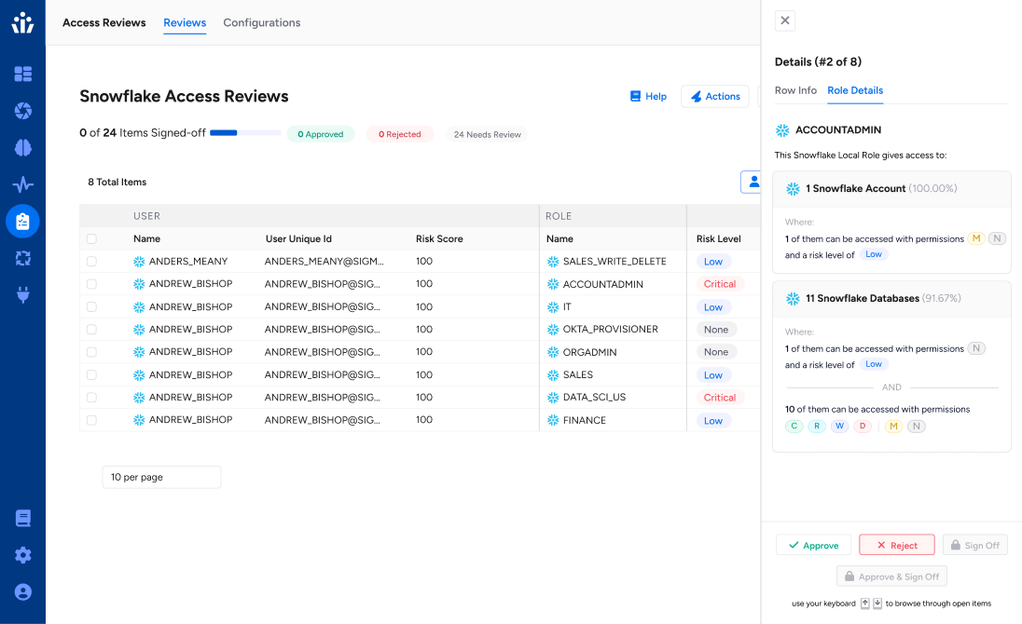Viewport: 1022px width, 624px height.
Task: Check the ACCOUNTADMIN row checkbox
Action: click(92, 284)
